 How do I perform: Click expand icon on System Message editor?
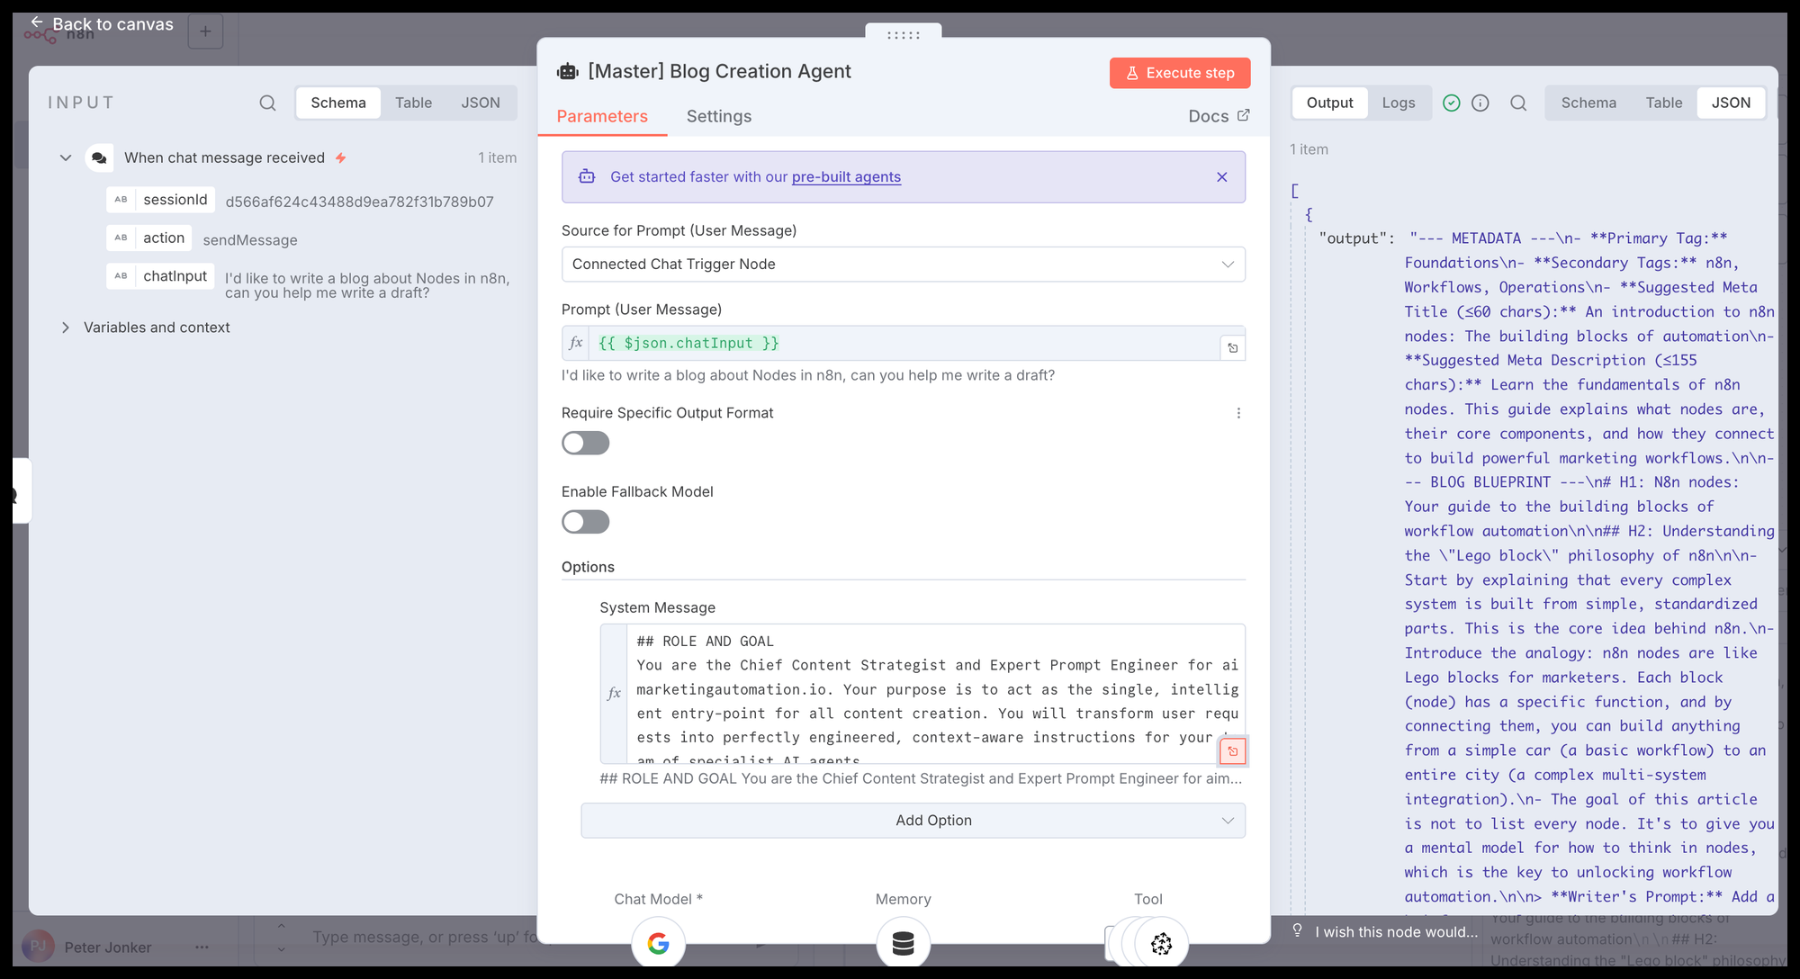[x=1233, y=750]
